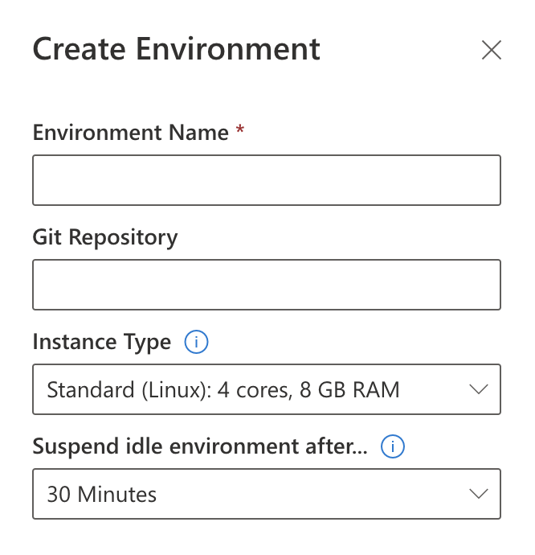Click the 30 Minutes value
The height and width of the screenshot is (555, 535).
tap(102, 494)
